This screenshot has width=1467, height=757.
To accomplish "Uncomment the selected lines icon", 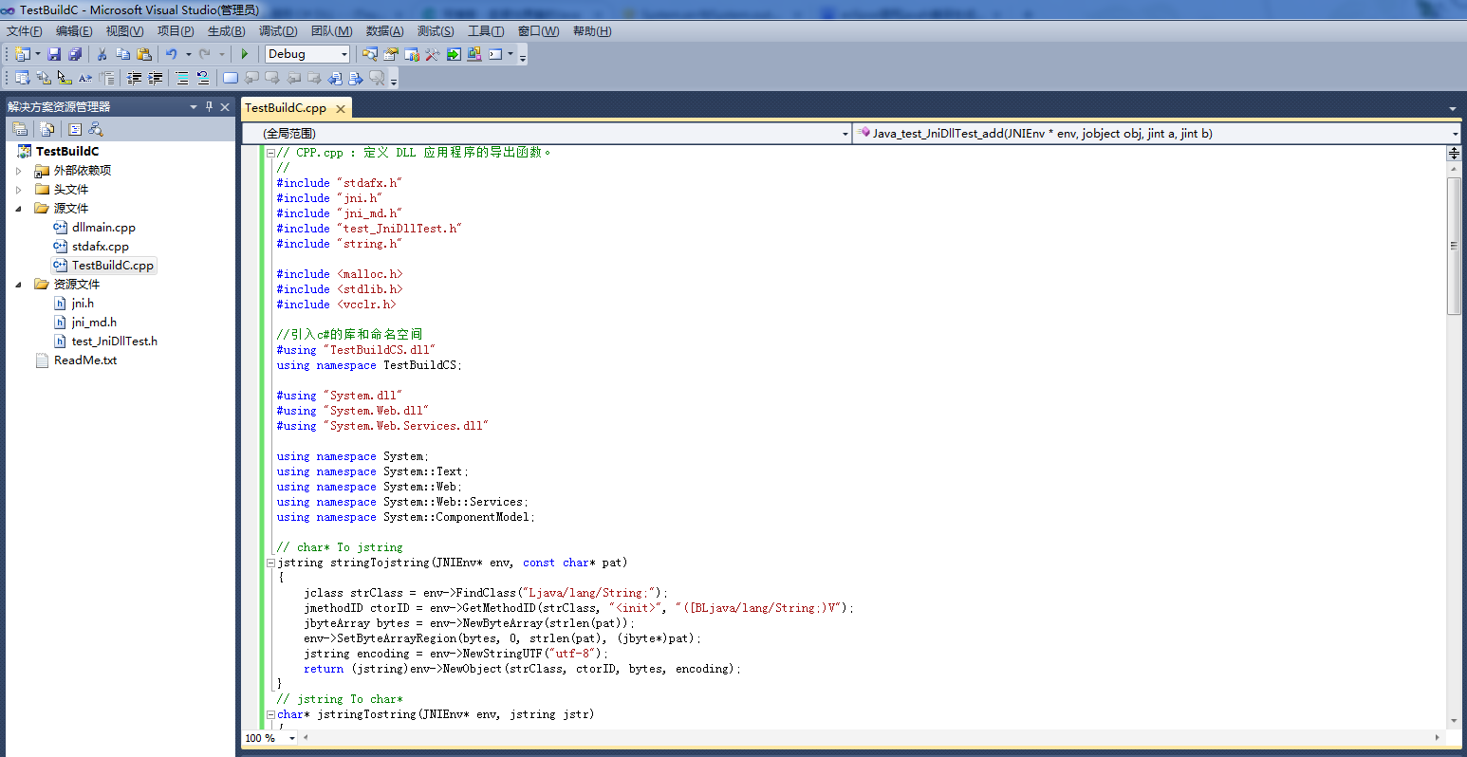I will [x=203, y=78].
